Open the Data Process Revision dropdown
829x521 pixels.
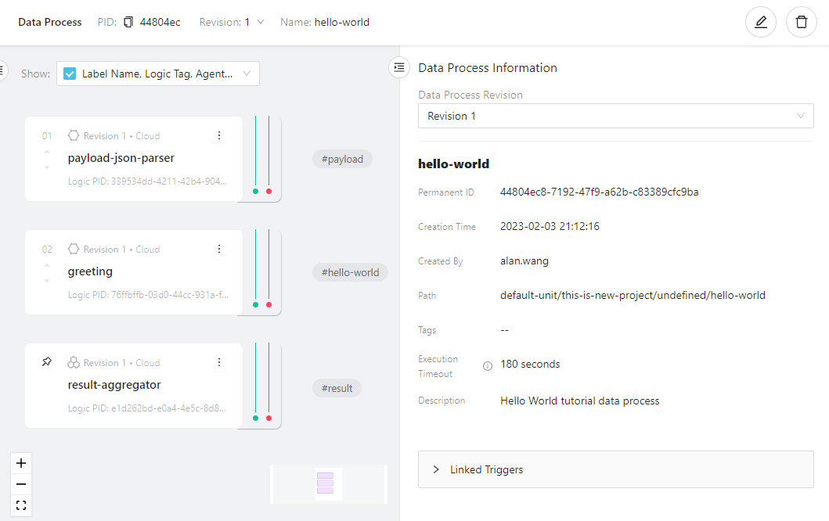pyautogui.click(x=615, y=116)
